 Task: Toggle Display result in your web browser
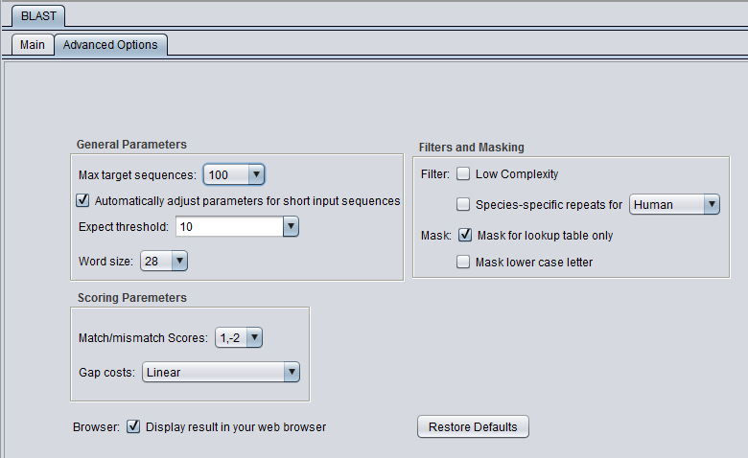click(x=134, y=426)
